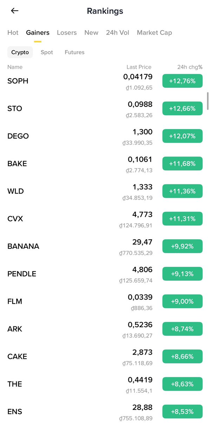Viewport: 210px width, 423px height.
Task: Tap the back arrow icon
Action: (14, 11)
